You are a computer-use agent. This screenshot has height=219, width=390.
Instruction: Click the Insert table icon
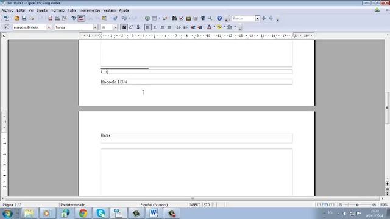(x=154, y=18)
